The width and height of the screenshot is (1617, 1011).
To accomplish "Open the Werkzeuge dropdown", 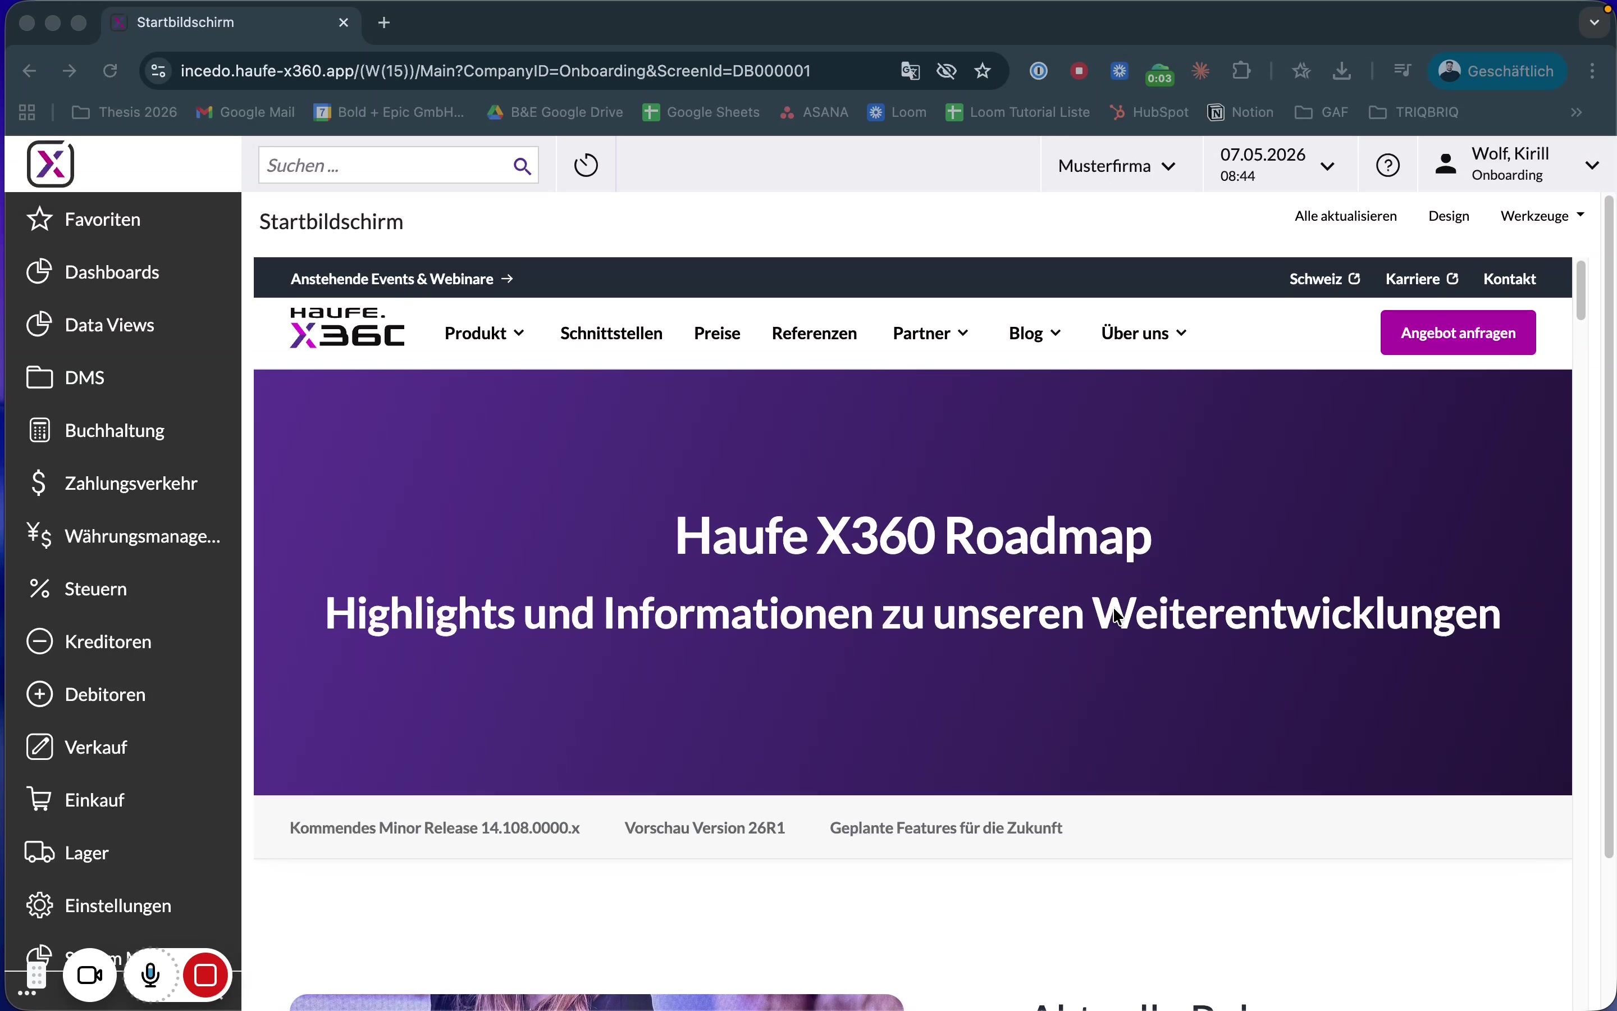I will pyautogui.click(x=1542, y=216).
